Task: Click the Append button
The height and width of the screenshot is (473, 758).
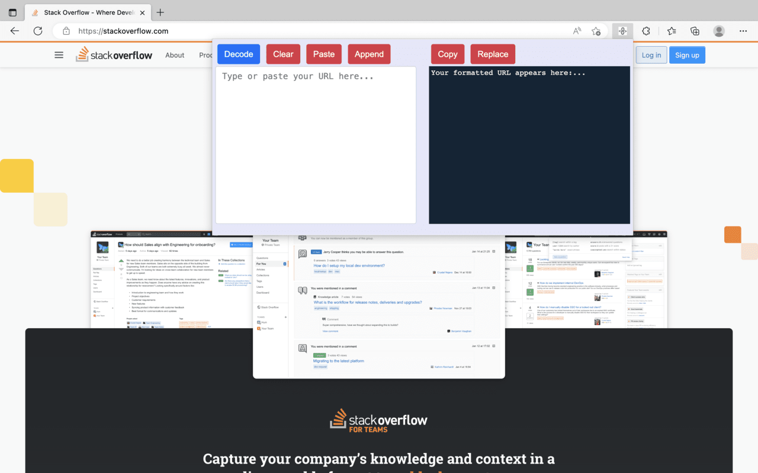Action: (x=369, y=54)
